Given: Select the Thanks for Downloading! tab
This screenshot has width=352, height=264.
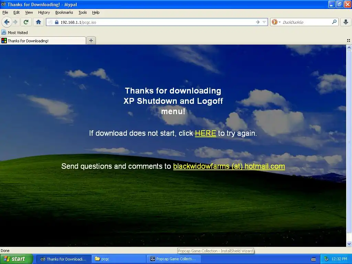Looking at the screenshot, I should (43, 41).
